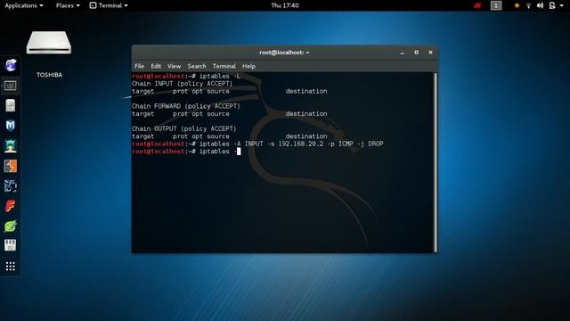Click "destination" header under Chain INPUT
Viewport: 570px width, 321px height.
tap(306, 91)
